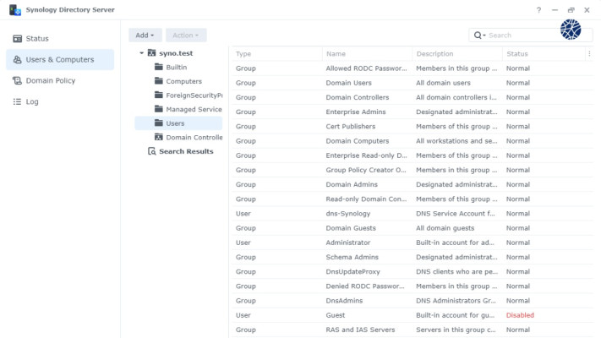Open Domain Policy section
Image resolution: width=601 pixels, height=338 pixels.
tap(60, 81)
